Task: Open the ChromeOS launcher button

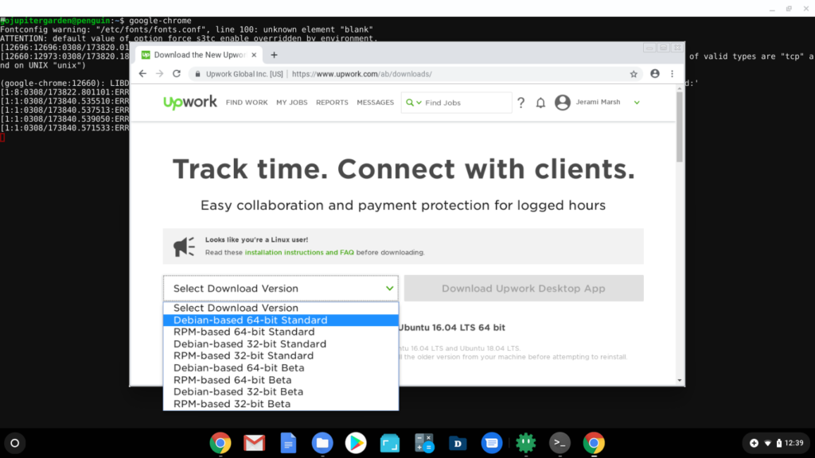Action: (14, 443)
